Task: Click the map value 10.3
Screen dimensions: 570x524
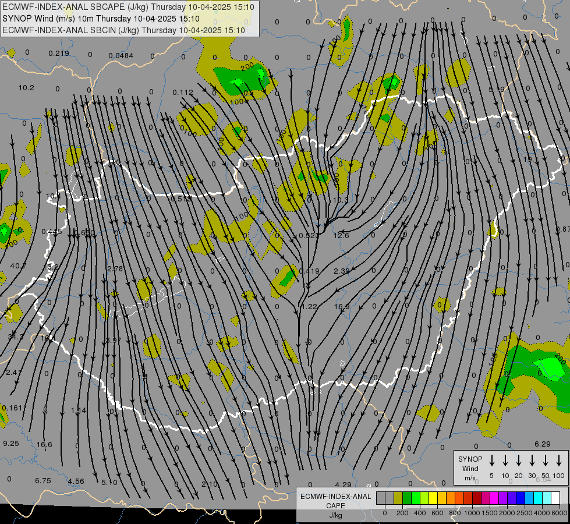Action: [340, 200]
